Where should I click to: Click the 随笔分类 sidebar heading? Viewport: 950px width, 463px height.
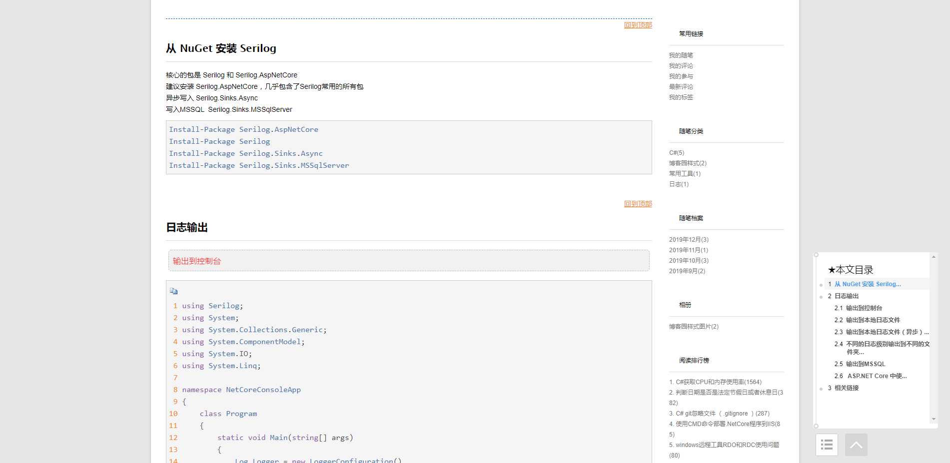[x=691, y=131]
